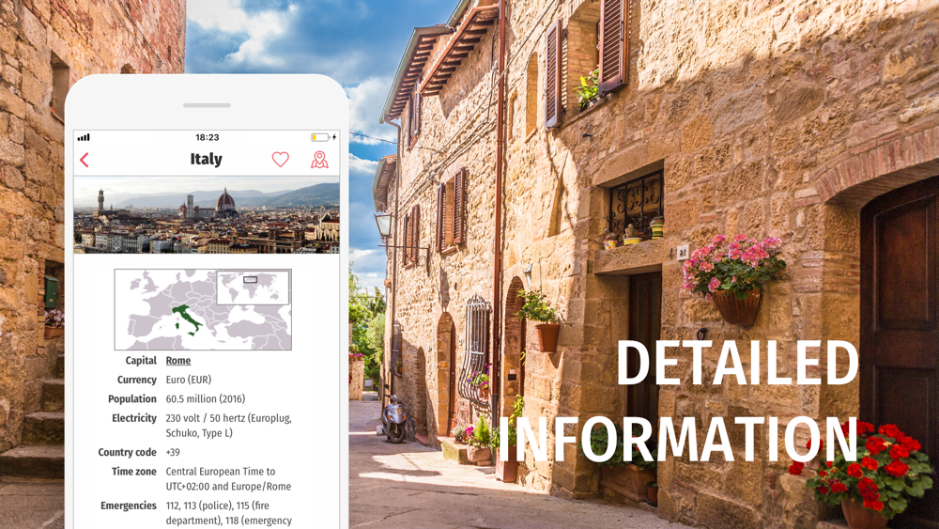
Task: Tap the world inset minimap
Action: (253, 288)
